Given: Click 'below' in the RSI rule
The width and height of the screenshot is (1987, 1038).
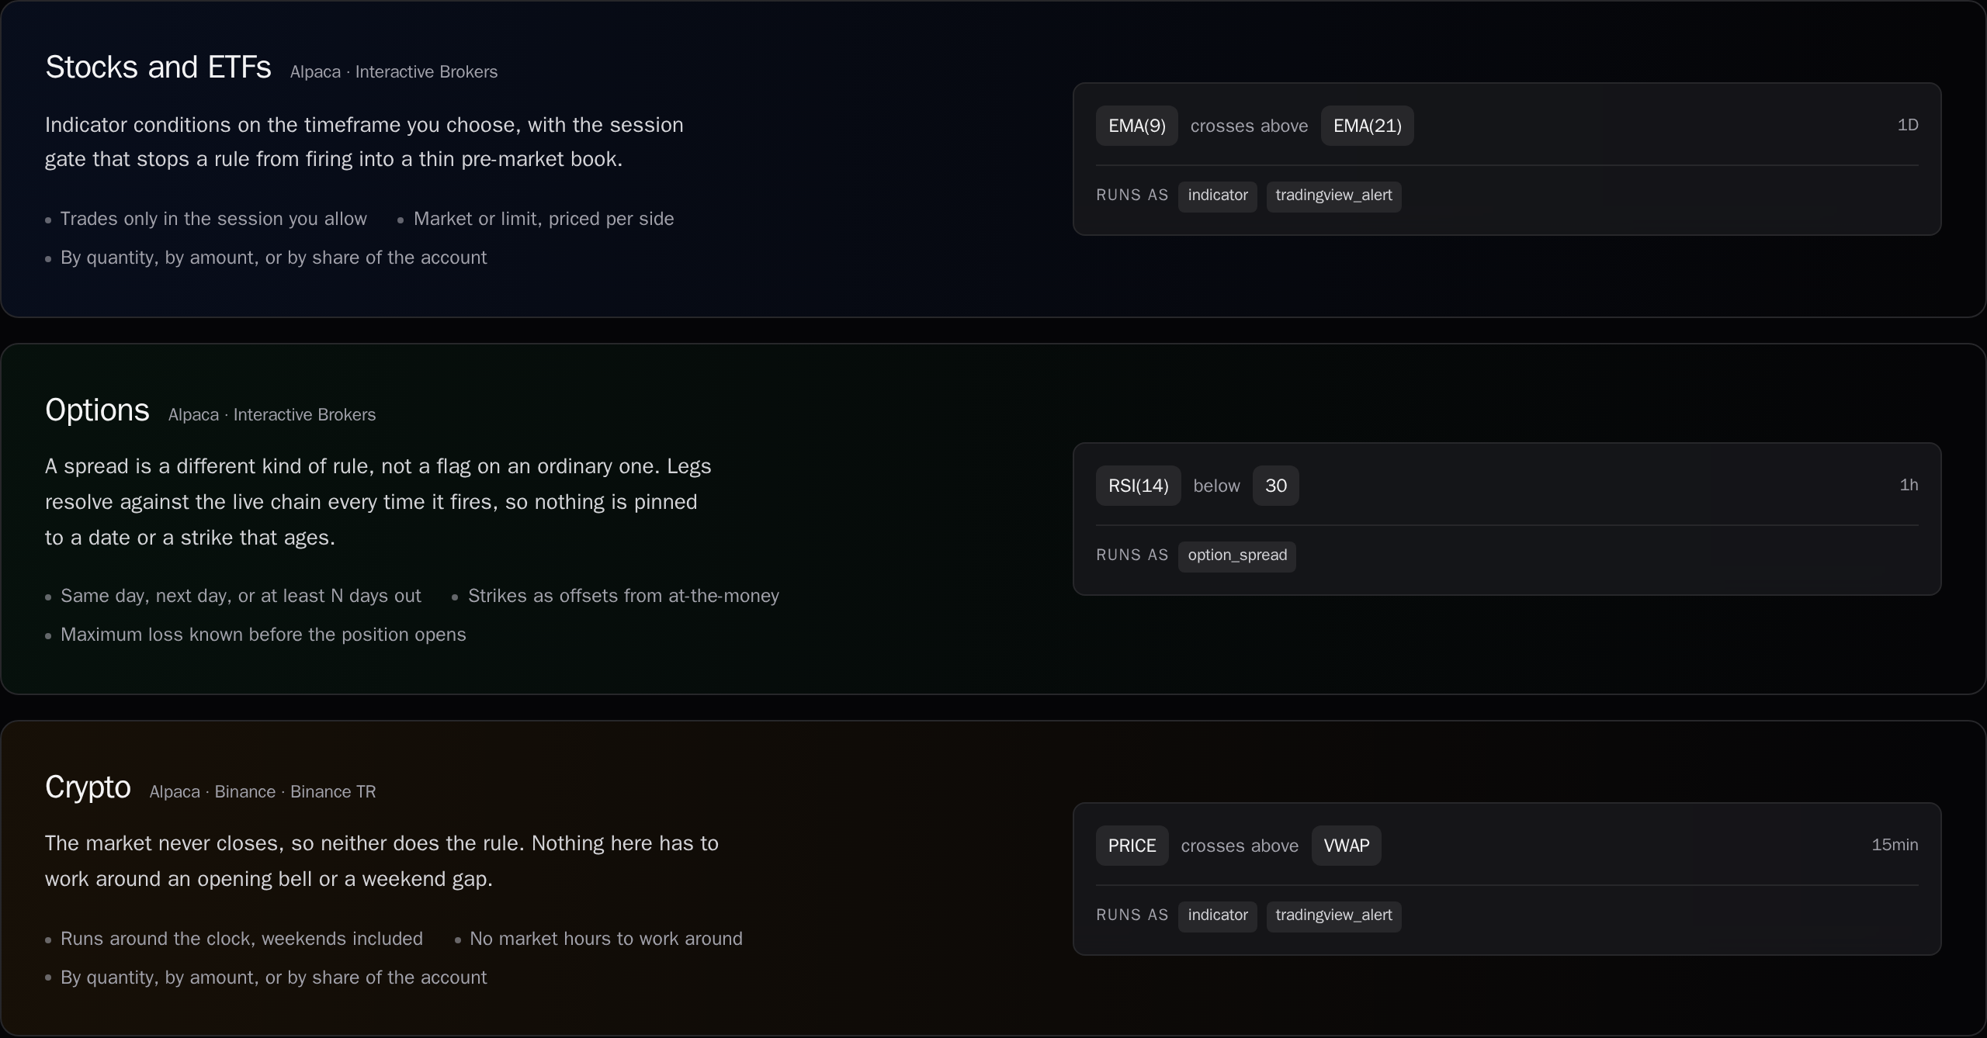Looking at the screenshot, I should coord(1217,486).
